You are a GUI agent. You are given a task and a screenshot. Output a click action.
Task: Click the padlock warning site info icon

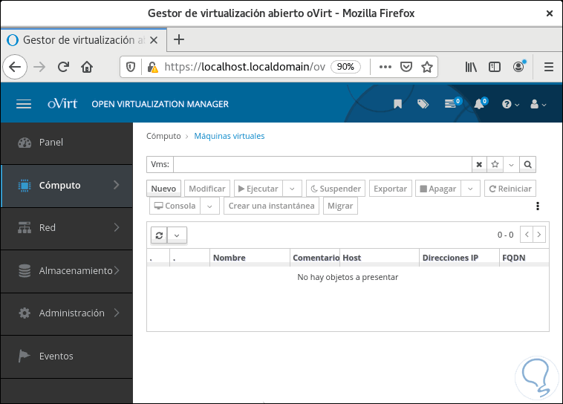(152, 67)
